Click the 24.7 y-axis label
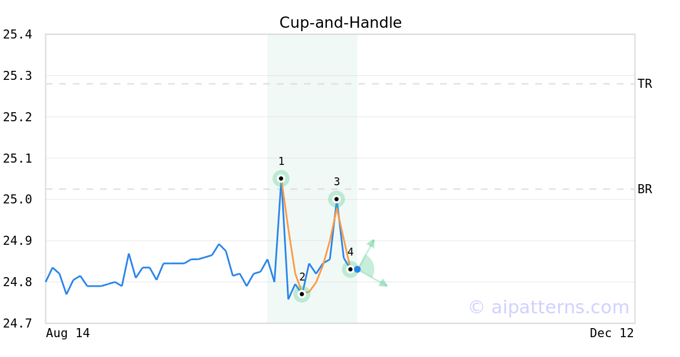The image size is (680, 357). point(17,323)
